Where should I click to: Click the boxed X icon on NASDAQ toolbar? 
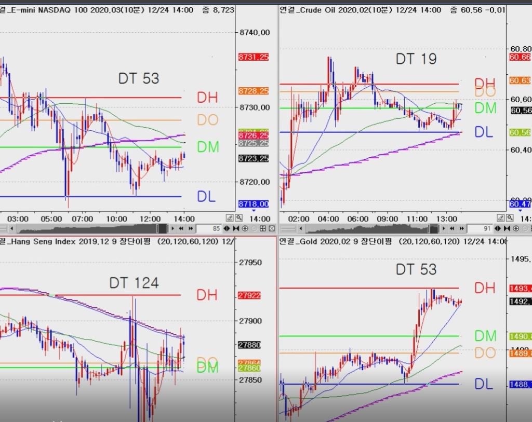(x=271, y=228)
